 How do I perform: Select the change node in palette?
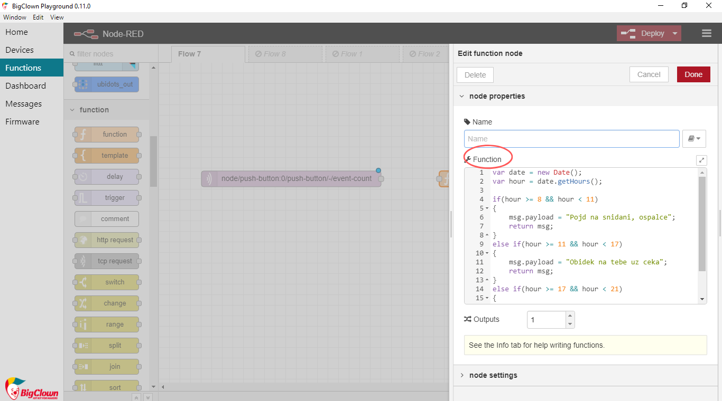point(107,303)
